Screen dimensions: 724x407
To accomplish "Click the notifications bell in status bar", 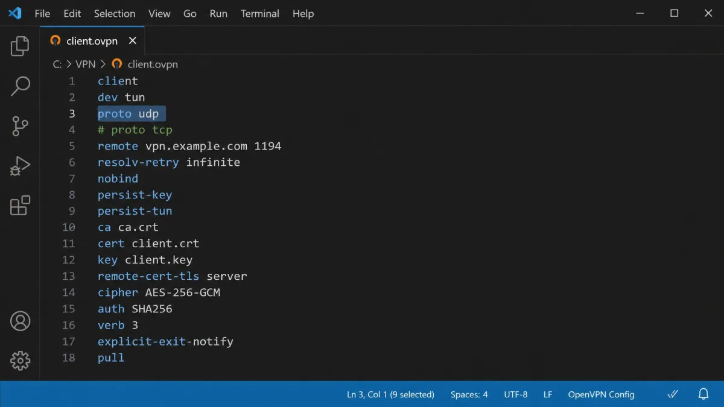I will pos(703,394).
